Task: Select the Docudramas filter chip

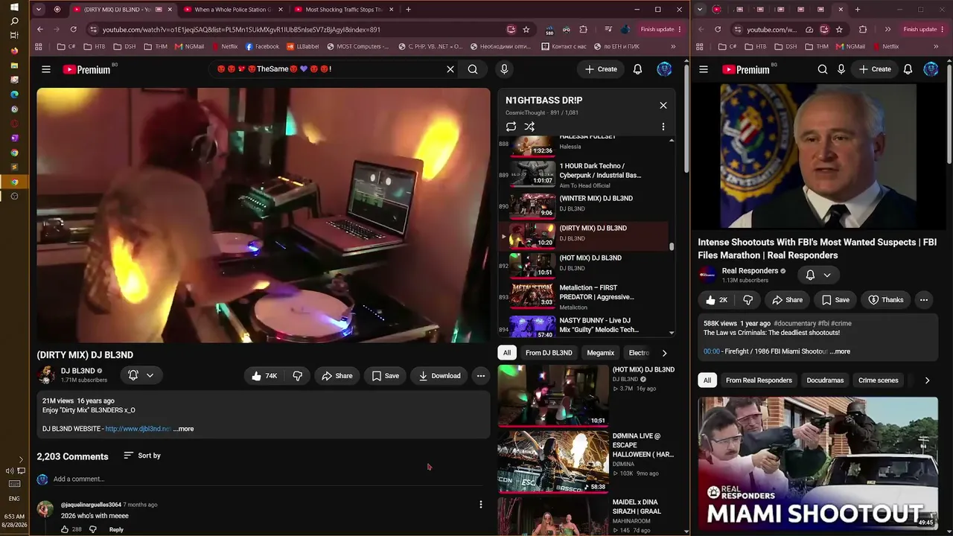Action: (825, 380)
